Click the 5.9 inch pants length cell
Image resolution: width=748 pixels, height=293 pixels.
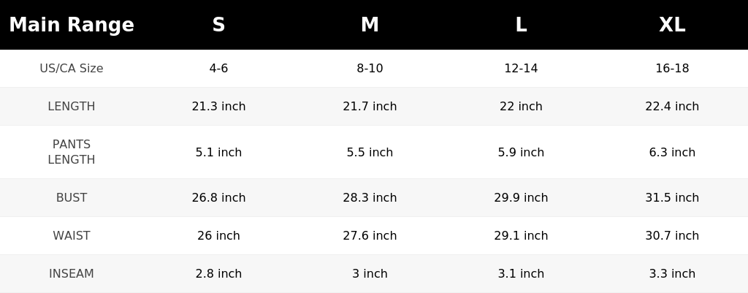pyautogui.click(x=521, y=152)
